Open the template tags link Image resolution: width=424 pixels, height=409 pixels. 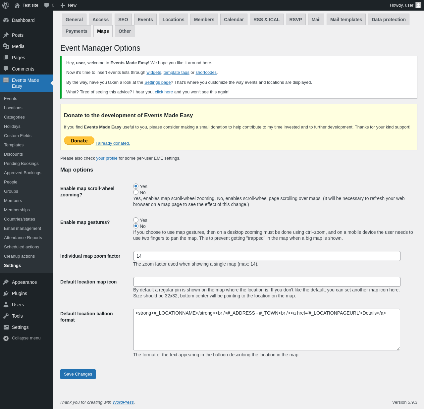pyautogui.click(x=177, y=73)
